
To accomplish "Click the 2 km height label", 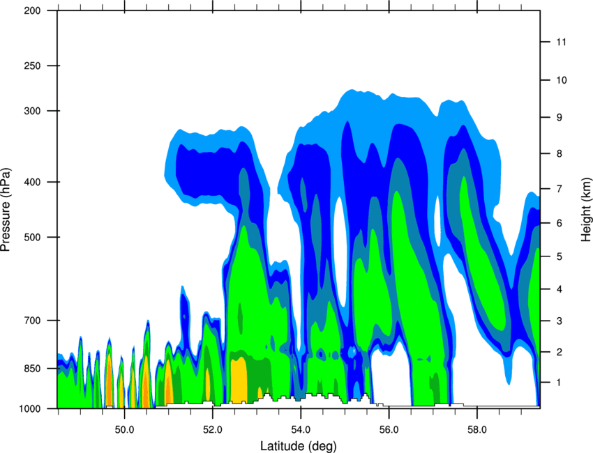I will pyautogui.click(x=560, y=352).
